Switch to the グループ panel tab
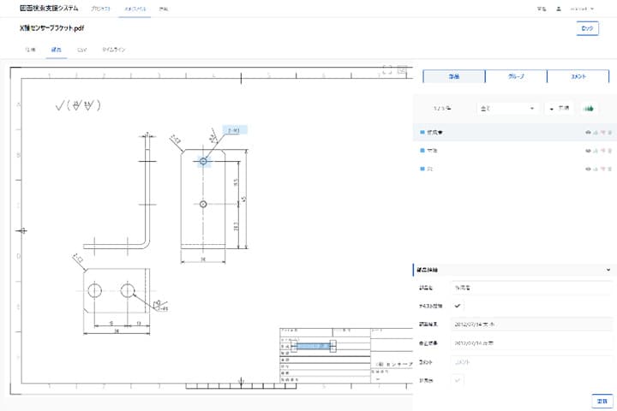Viewport: 617px width, 411px height. pos(516,76)
